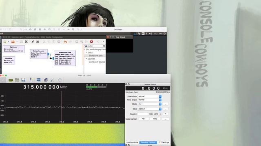Select osmocom Source in block tree
Image resolution: width=261 pixels, height=146 pixels.
(x=97, y=62)
